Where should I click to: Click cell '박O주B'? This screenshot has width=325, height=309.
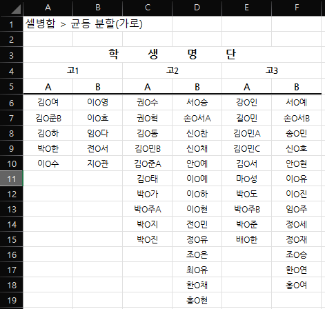click(x=247, y=209)
